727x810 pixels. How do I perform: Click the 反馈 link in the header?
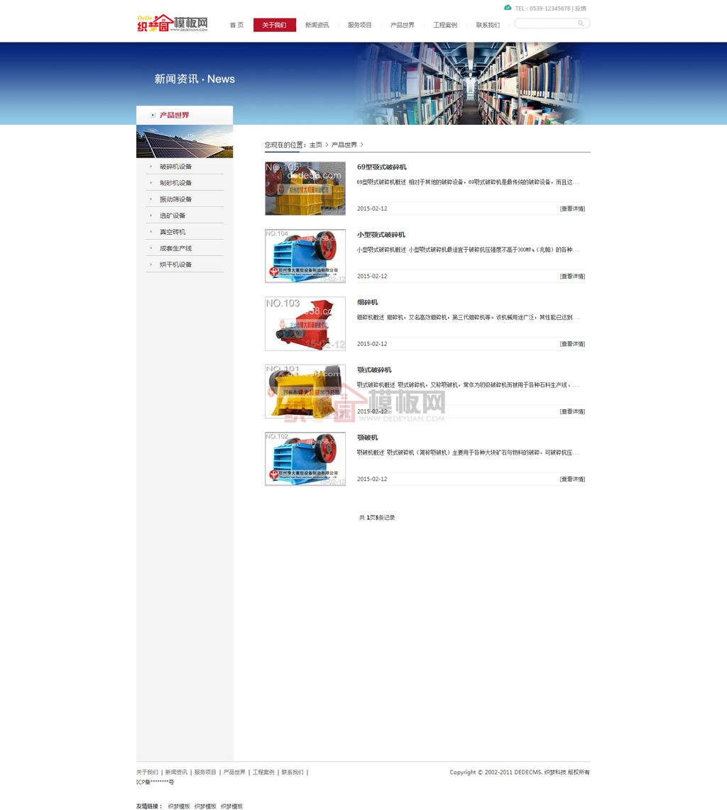(581, 9)
